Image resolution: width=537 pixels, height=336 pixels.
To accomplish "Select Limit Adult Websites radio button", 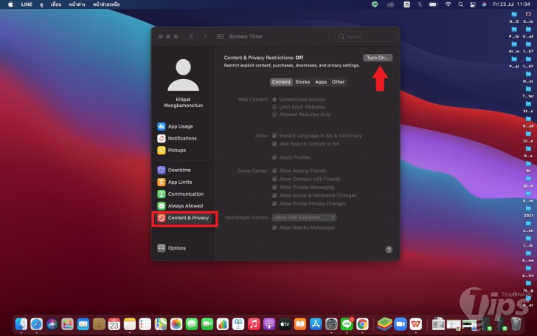I will pos(274,107).
